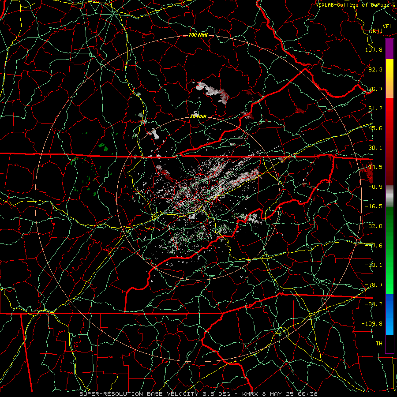The image size is (397, 397).
Task: Select the 92.3 velocity scale value
Action: (x=375, y=69)
